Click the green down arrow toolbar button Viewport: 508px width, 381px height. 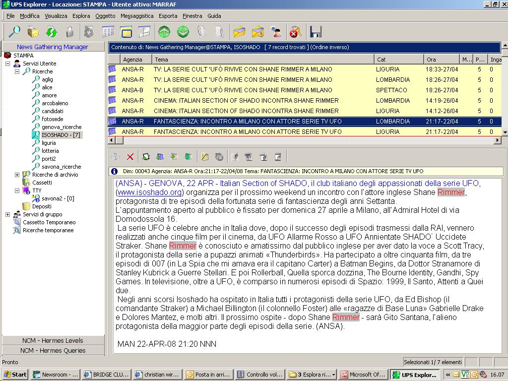click(183, 32)
